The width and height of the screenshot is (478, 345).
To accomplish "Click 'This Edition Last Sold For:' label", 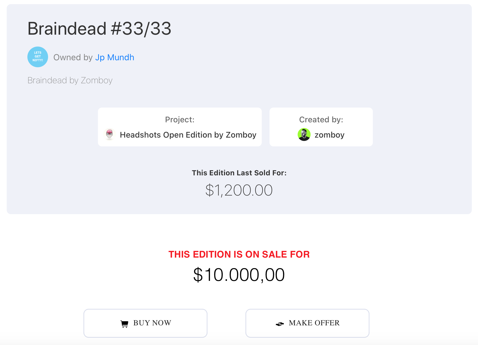I will tap(239, 173).
